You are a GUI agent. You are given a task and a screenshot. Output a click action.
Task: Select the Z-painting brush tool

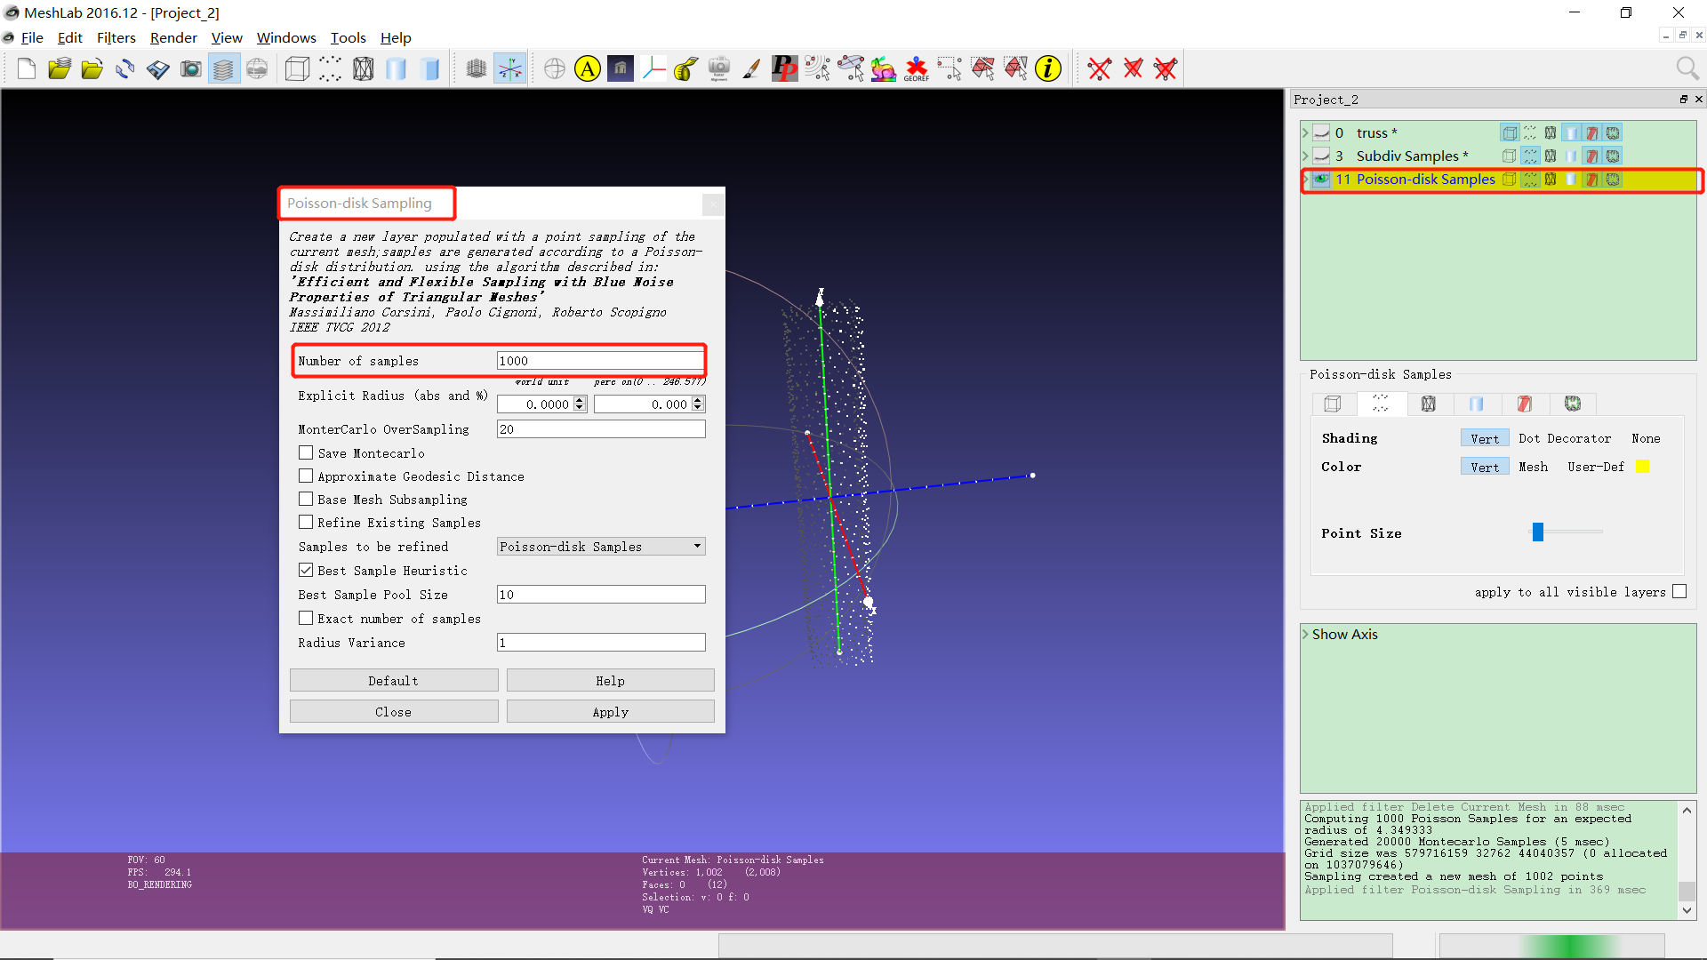[751, 68]
